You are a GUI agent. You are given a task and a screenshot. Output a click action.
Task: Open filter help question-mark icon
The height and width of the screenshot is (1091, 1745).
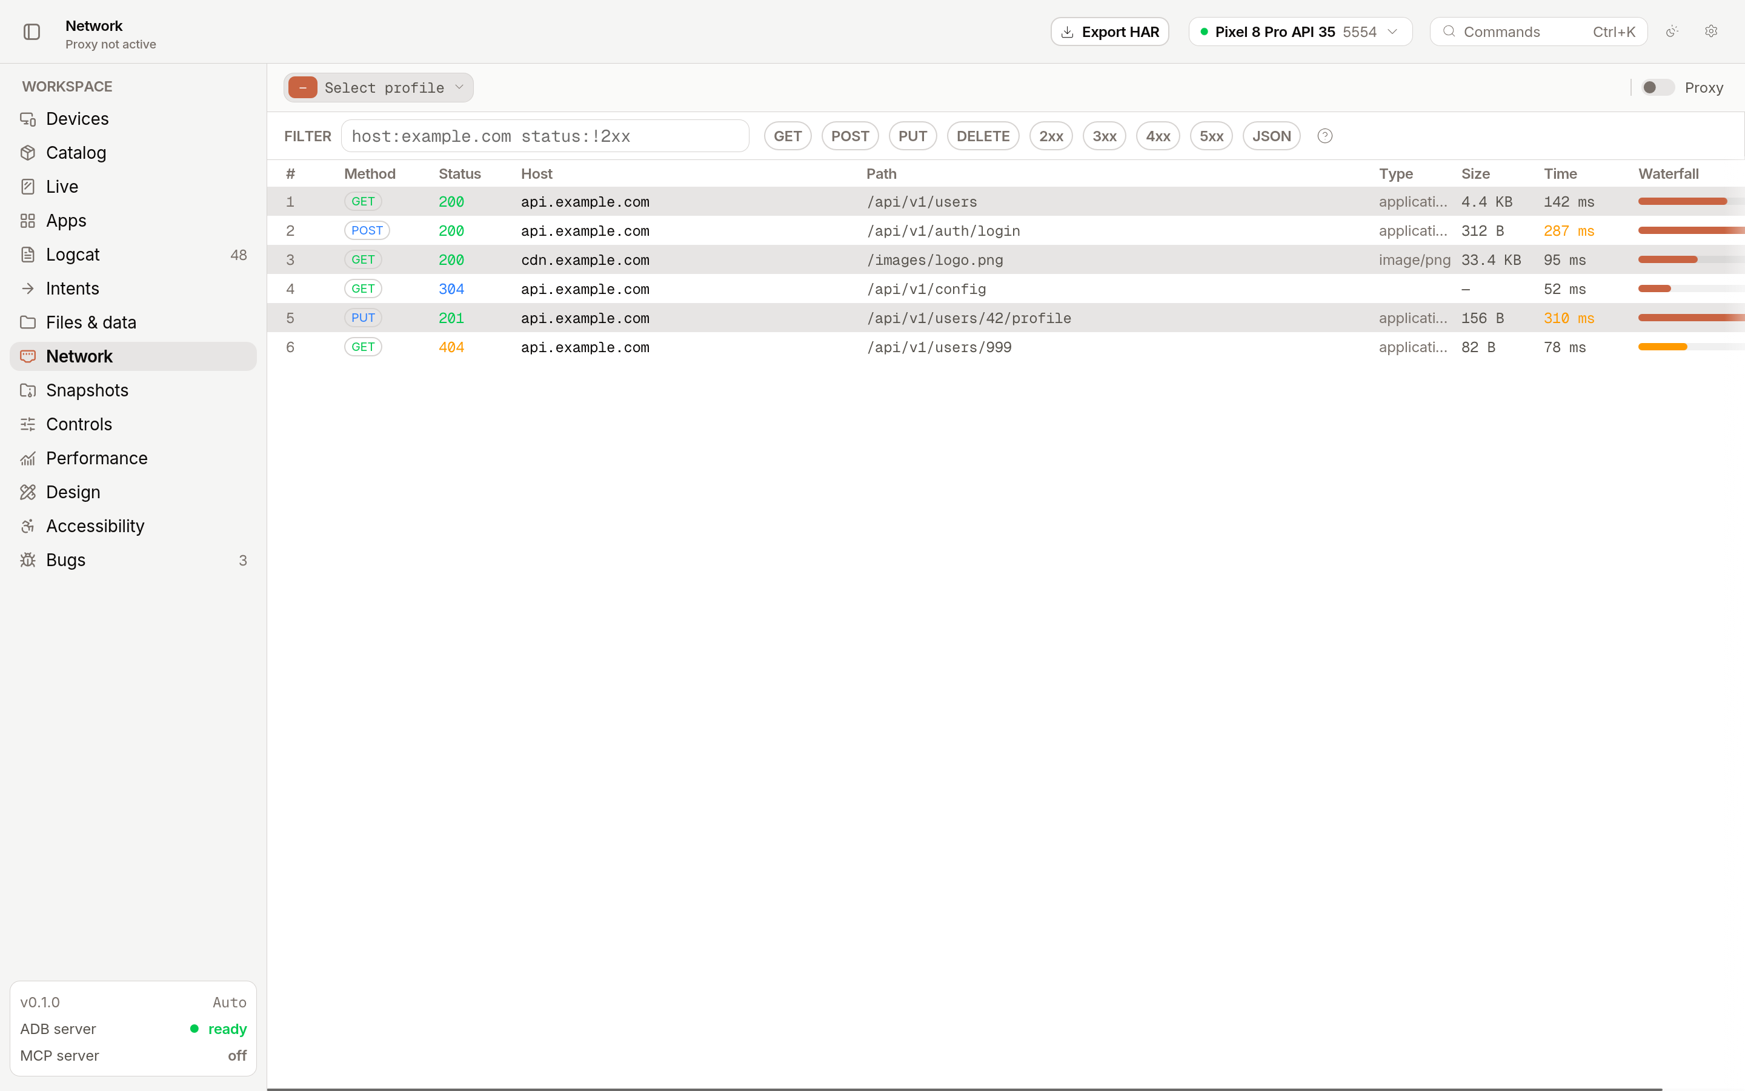click(x=1325, y=136)
